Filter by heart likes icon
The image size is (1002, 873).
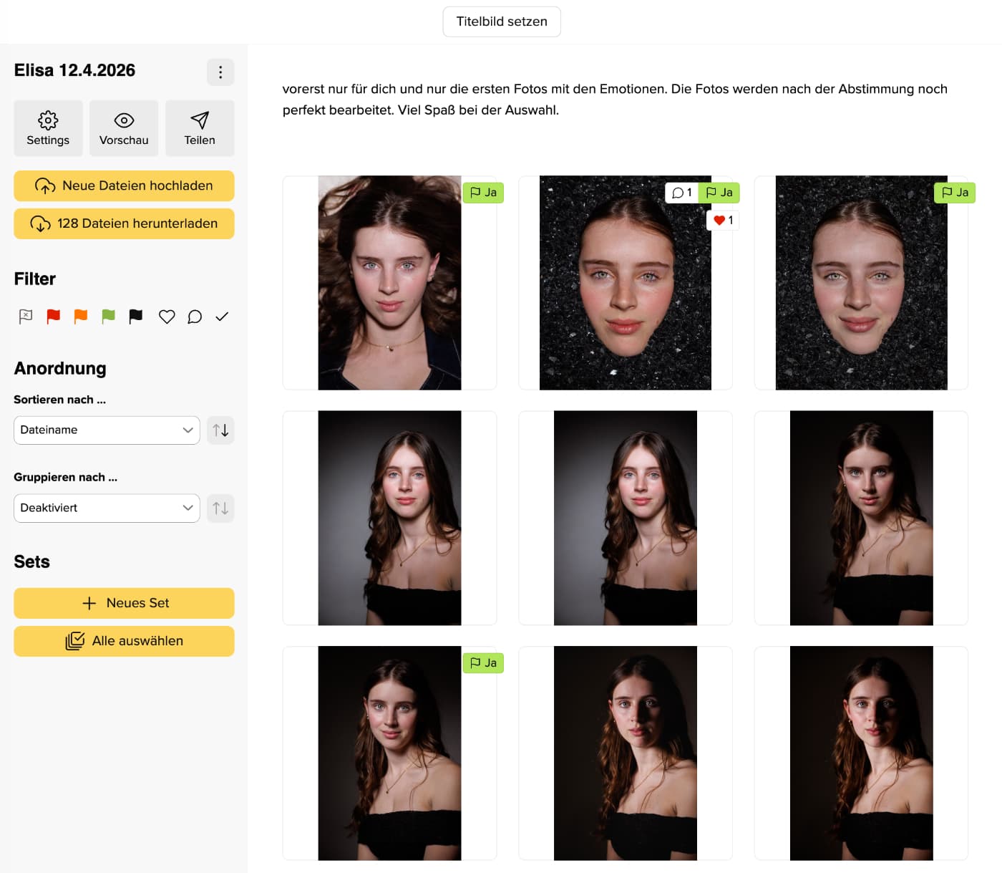pos(167,317)
